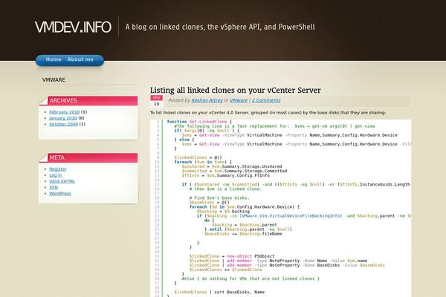Click the intro sentence 'To list linked clones'
Image resolution: width=446 pixels, height=297 pixels.
(268, 113)
